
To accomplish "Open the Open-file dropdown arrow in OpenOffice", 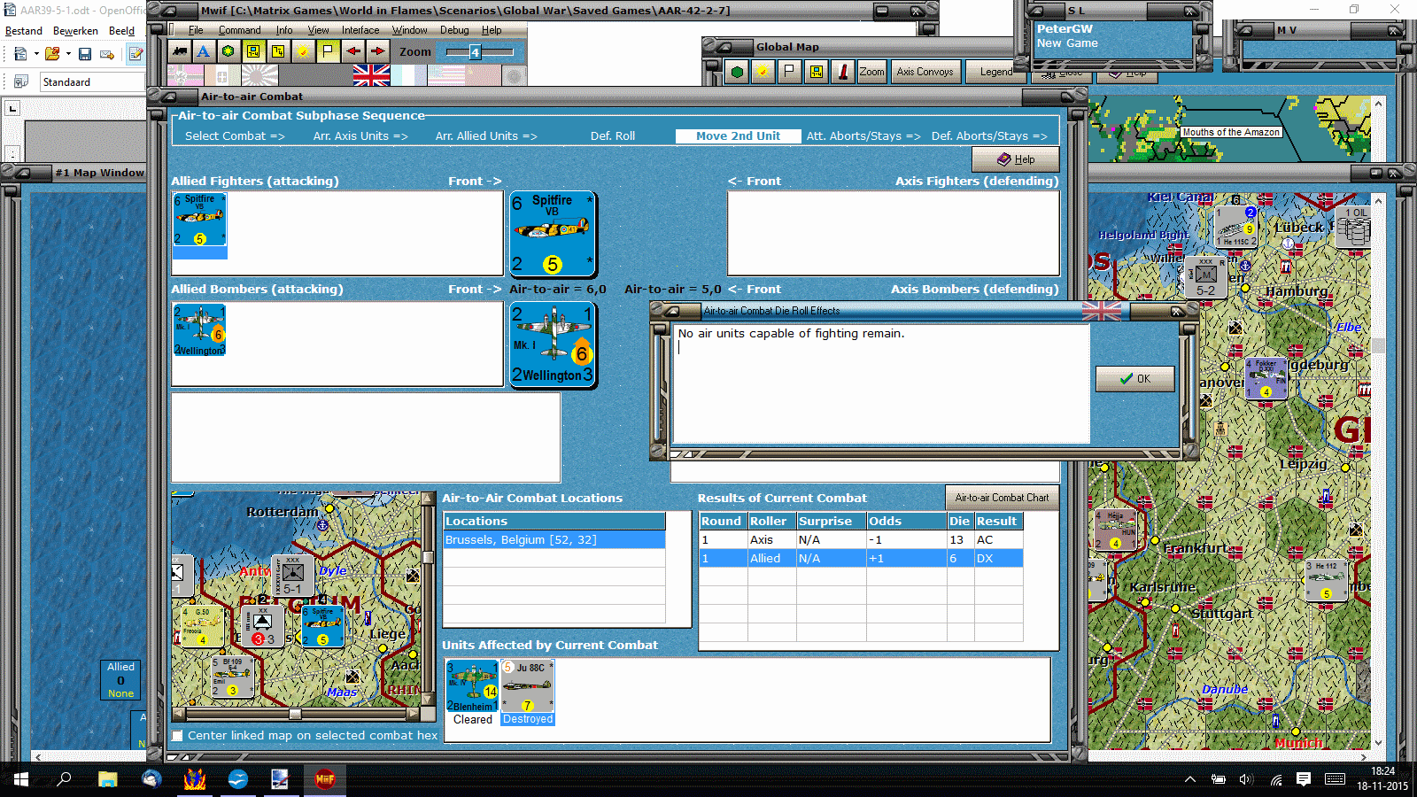I will click(68, 54).
